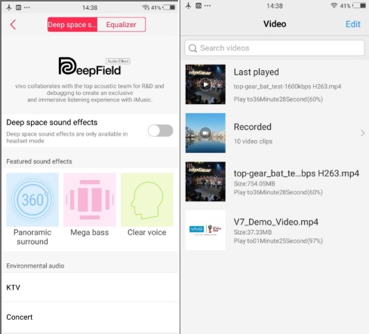
Task: Click battery icon in right status bar
Action: point(359,5)
